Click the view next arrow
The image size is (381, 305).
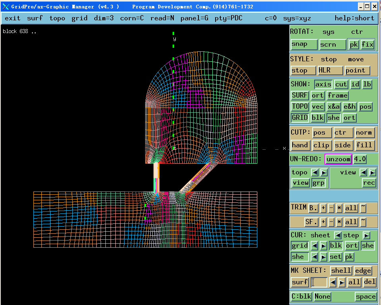click(372, 172)
